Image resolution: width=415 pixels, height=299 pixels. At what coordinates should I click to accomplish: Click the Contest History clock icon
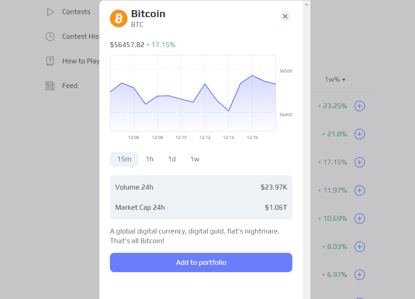(50, 36)
